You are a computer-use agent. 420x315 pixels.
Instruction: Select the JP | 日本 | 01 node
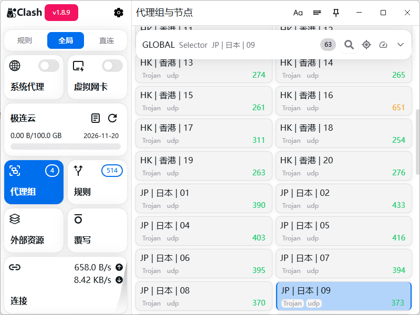pyautogui.click(x=204, y=198)
